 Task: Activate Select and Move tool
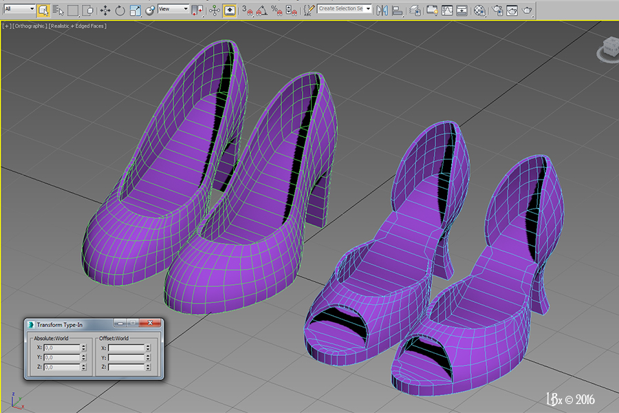(105, 10)
